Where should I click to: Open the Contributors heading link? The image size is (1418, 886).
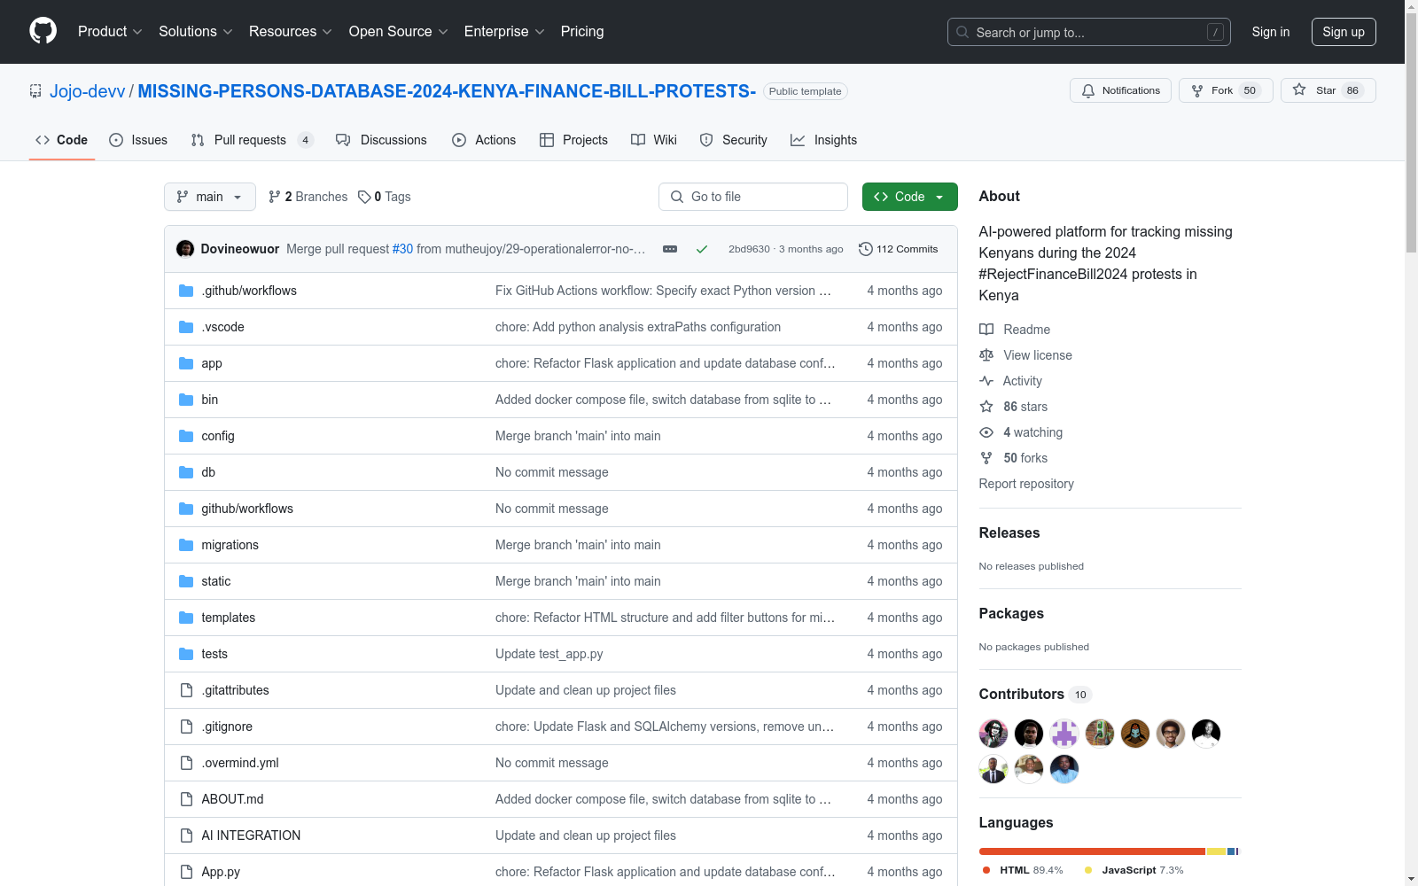(x=1035, y=695)
